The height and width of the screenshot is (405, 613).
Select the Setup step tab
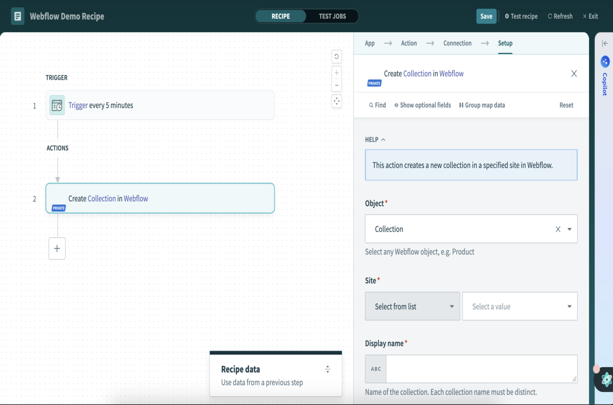[505, 43]
